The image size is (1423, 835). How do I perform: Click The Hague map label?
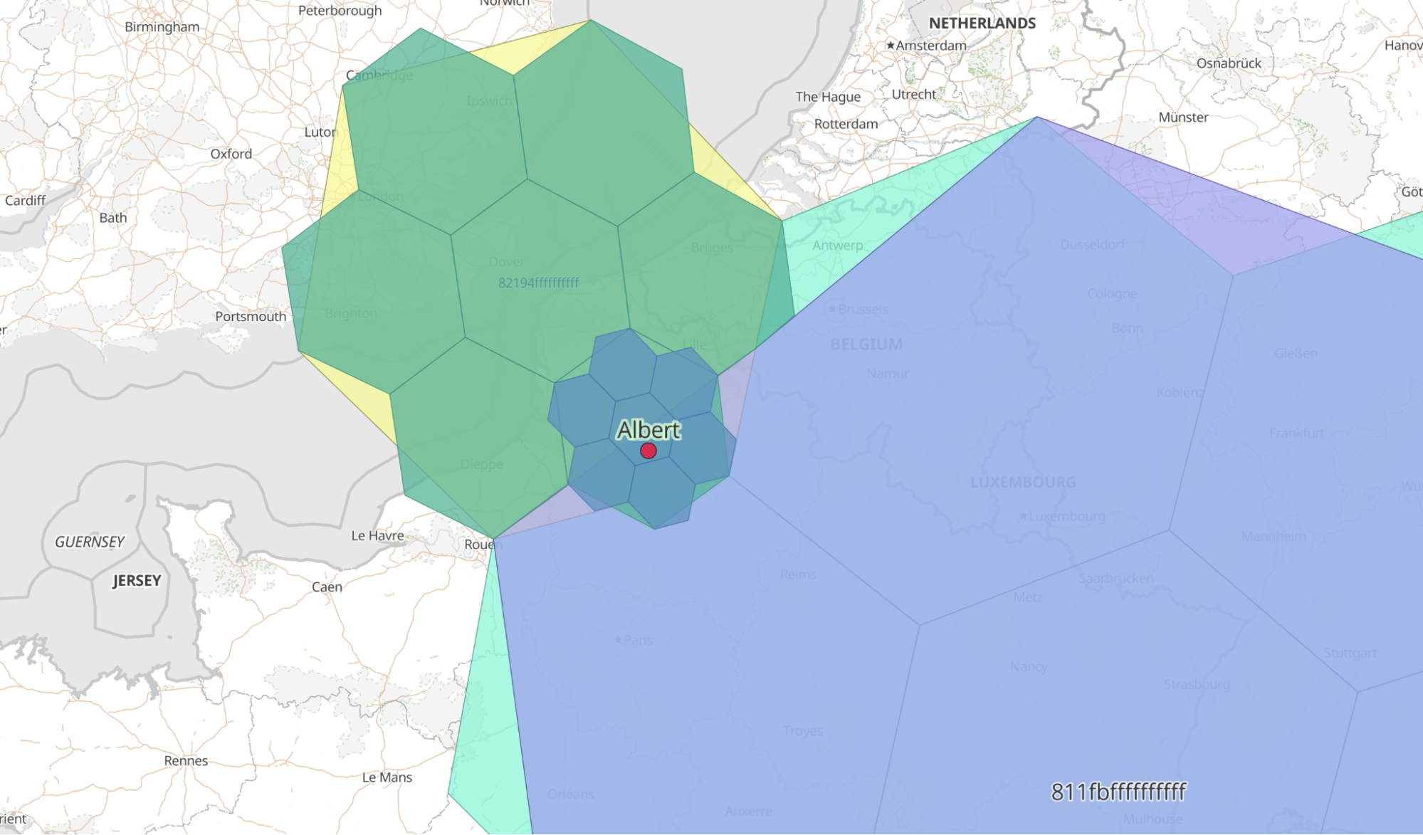(x=828, y=97)
